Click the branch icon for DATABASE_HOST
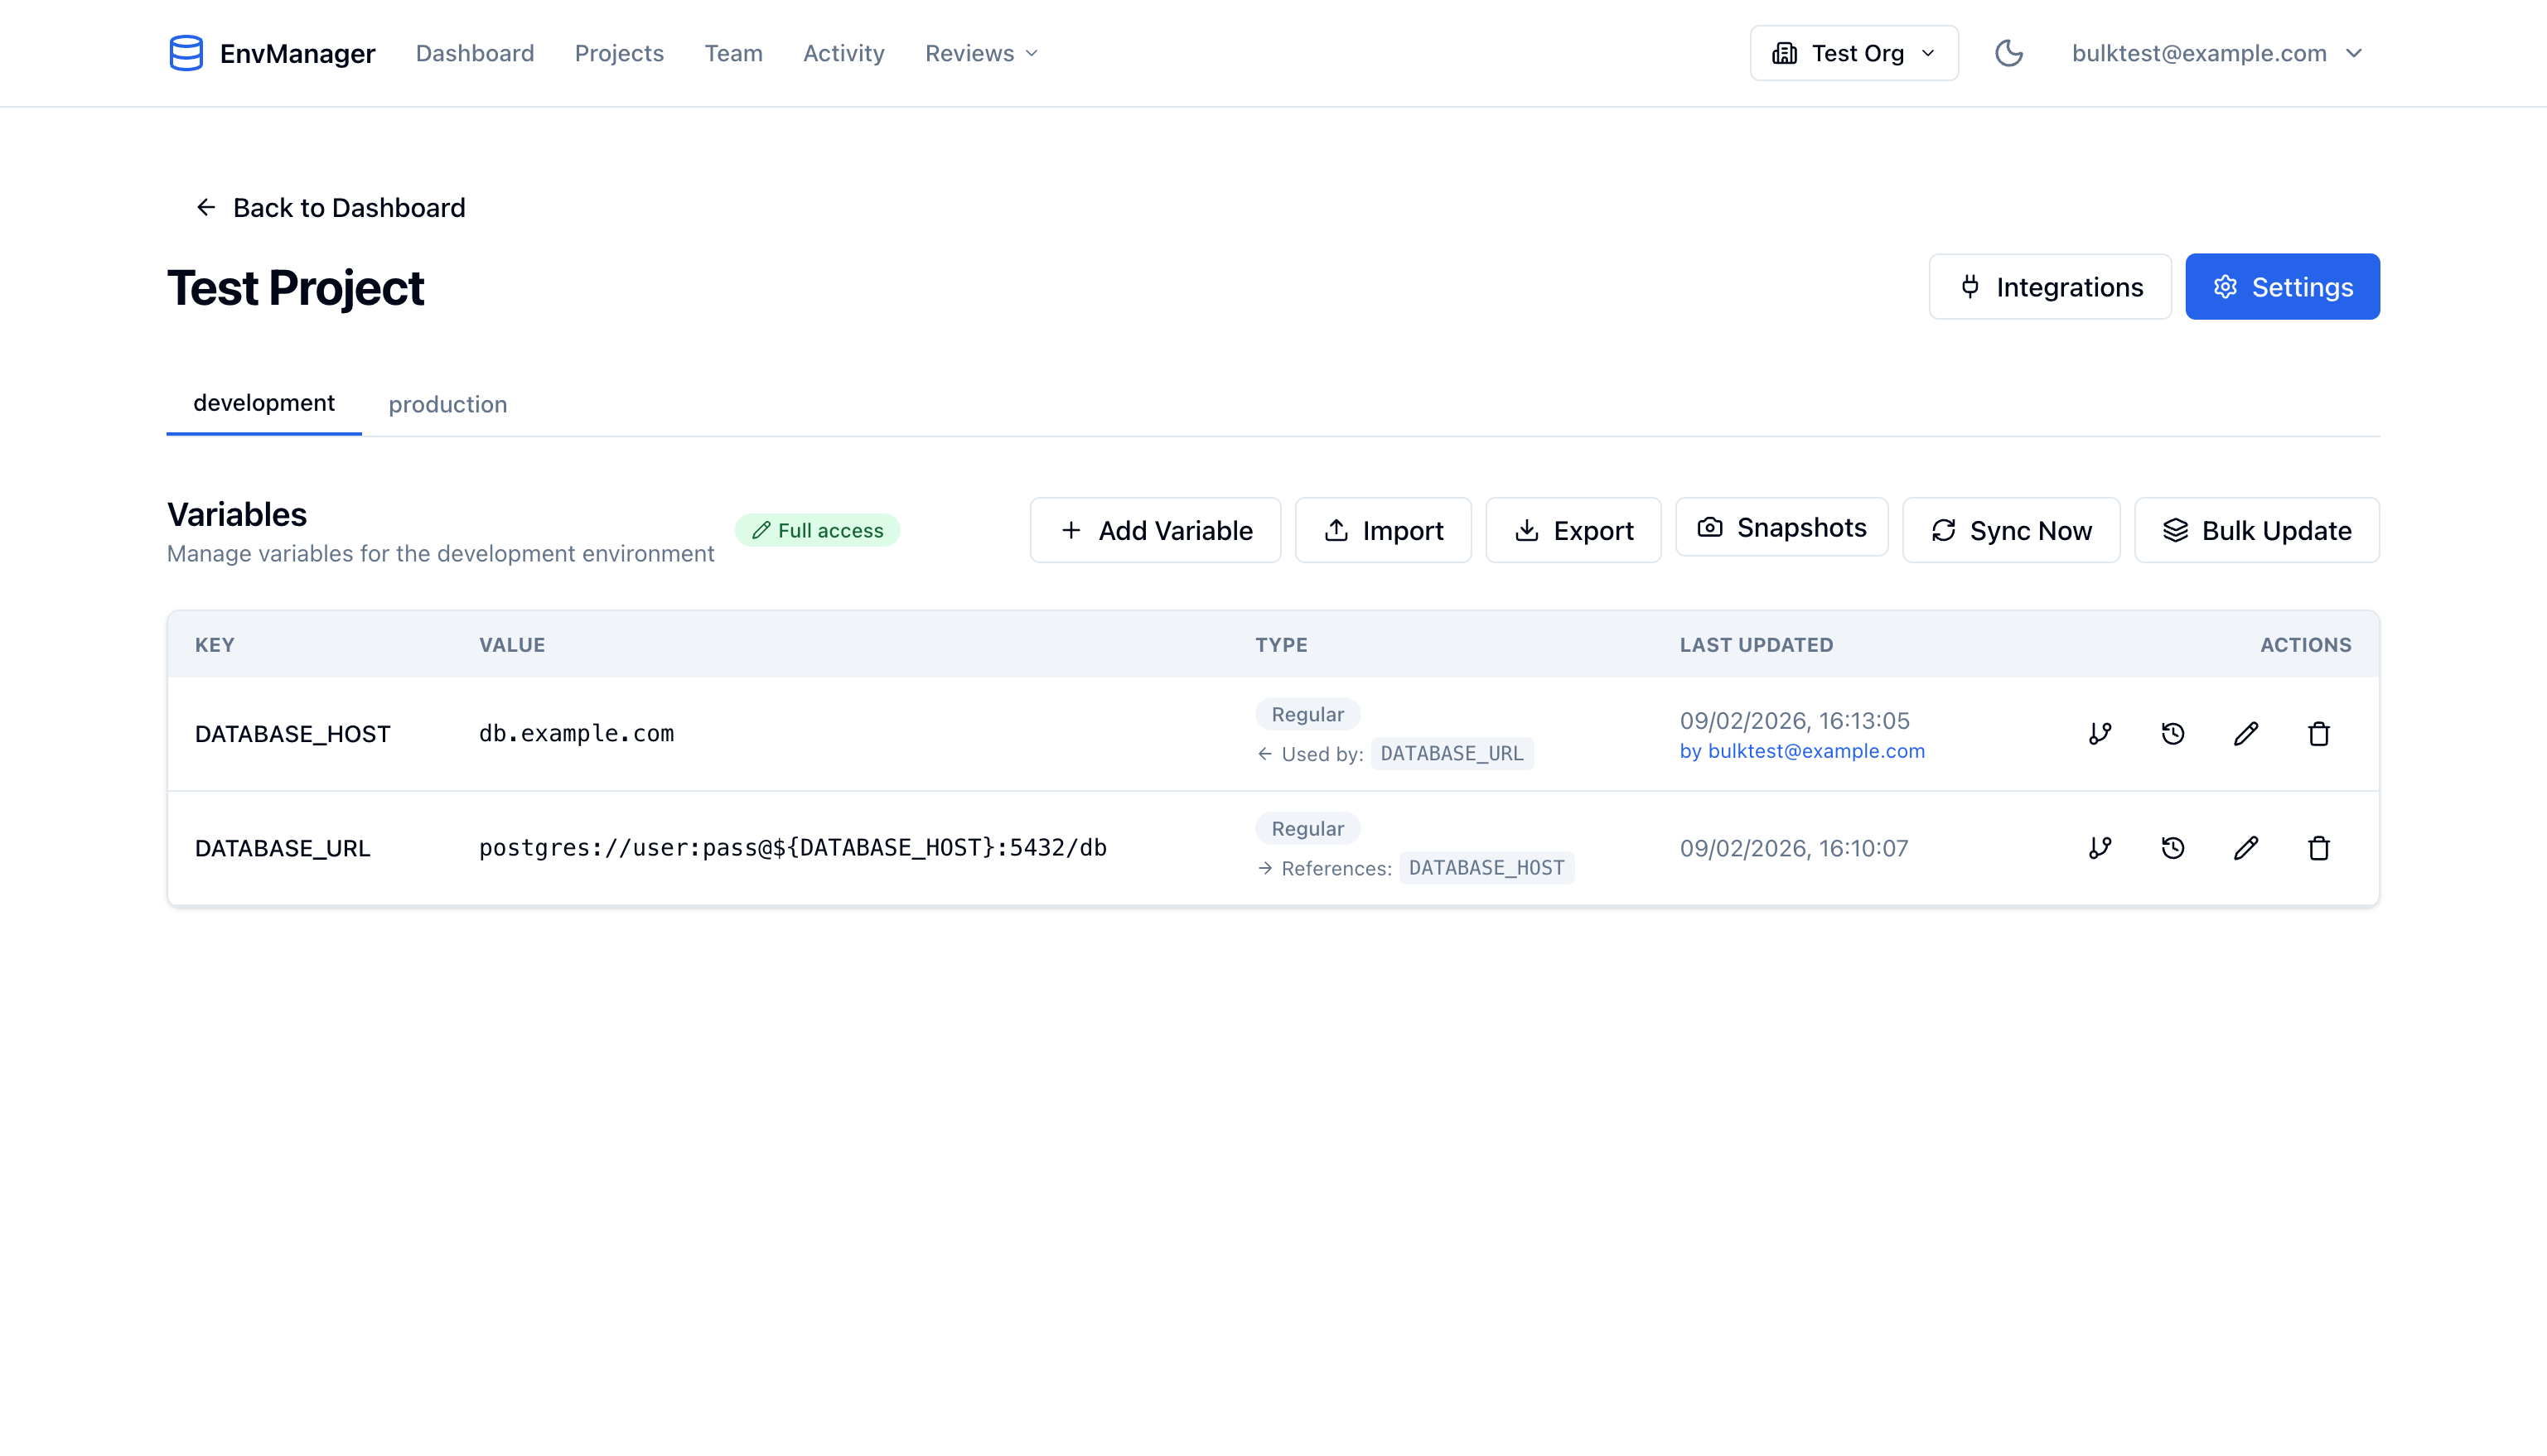This screenshot has height=1456, width=2547. click(2100, 734)
